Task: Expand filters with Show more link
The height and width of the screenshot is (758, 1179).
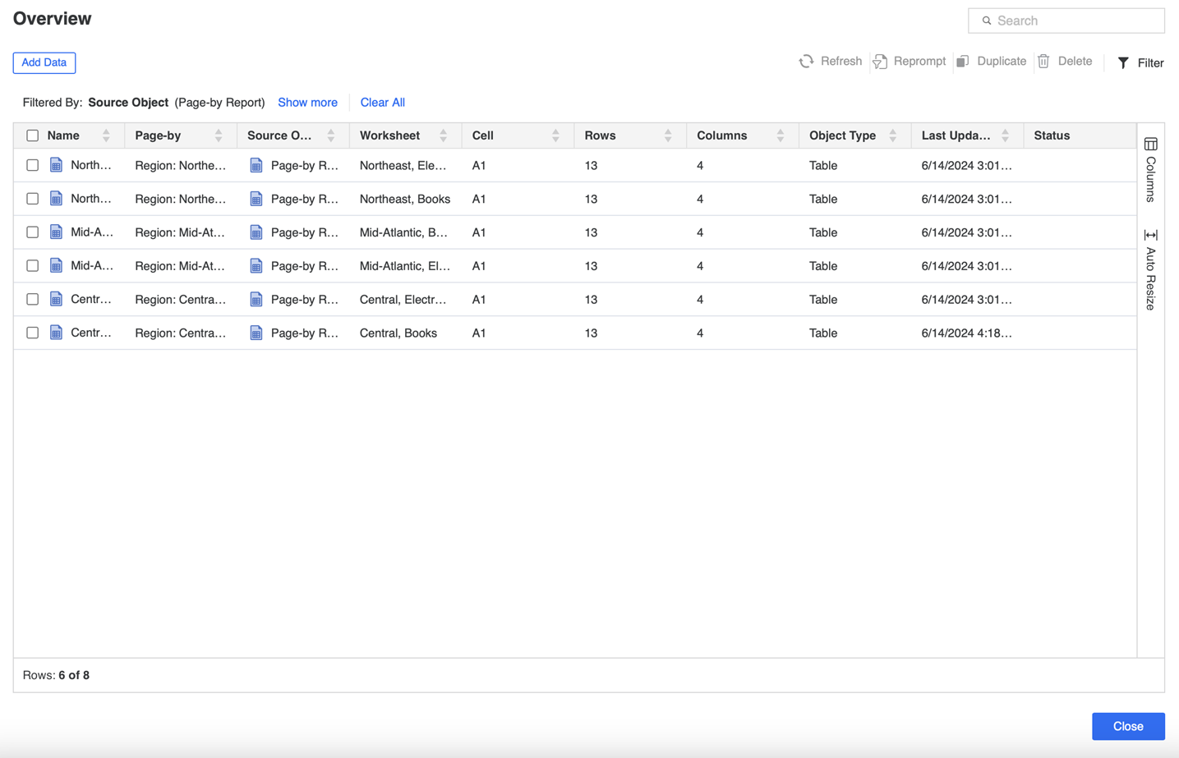Action: [307, 103]
